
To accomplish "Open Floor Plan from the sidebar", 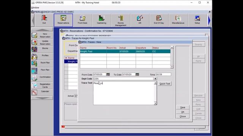I will pyautogui.click(x=42, y=71).
